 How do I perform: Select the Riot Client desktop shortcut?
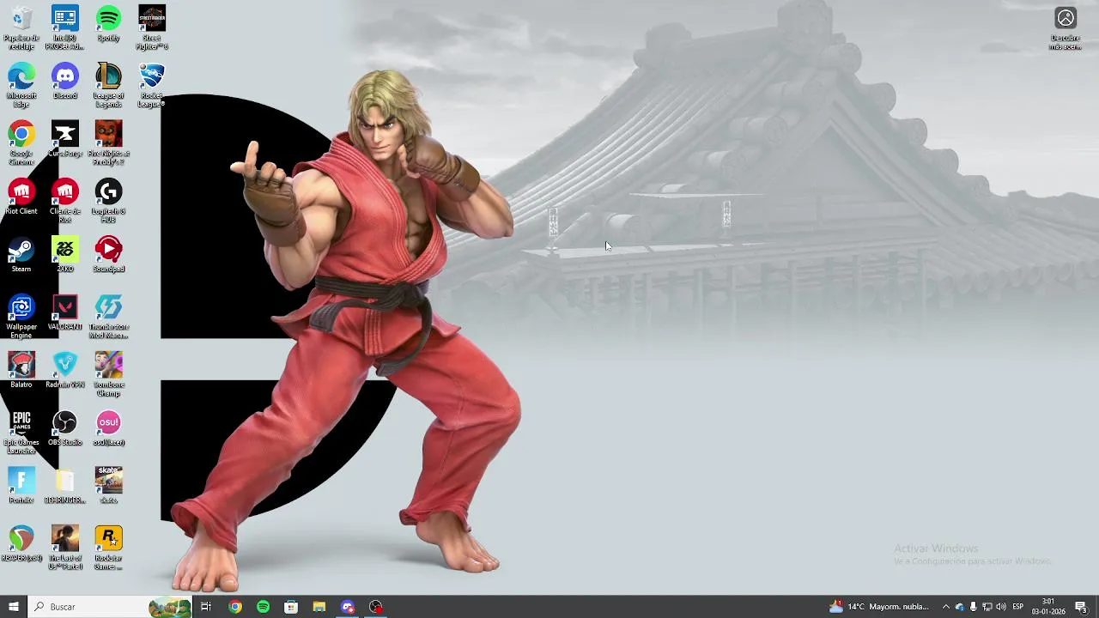(21, 197)
